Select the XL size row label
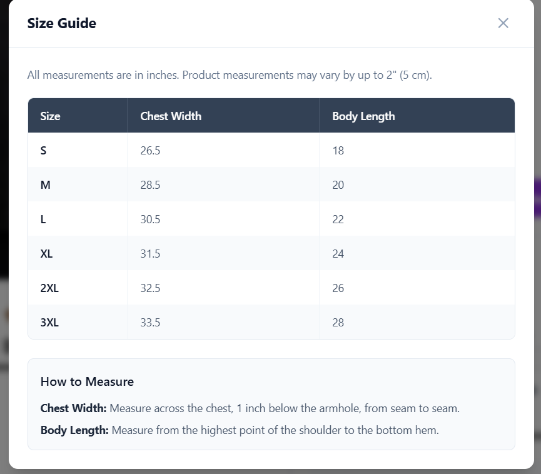This screenshot has width=541, height=474. [46, 254]
